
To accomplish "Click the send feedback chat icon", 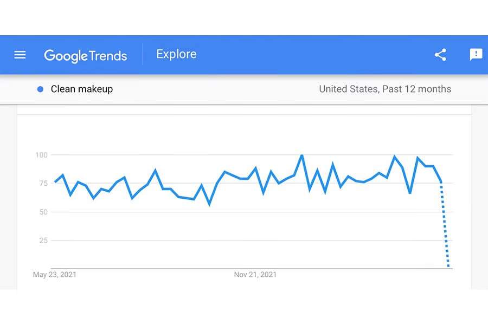I will [476, 54].
